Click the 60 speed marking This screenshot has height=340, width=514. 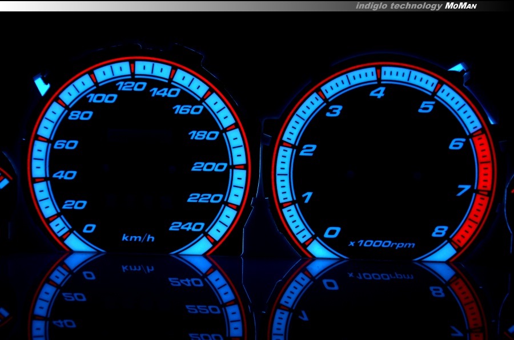(x=66, y=144)
